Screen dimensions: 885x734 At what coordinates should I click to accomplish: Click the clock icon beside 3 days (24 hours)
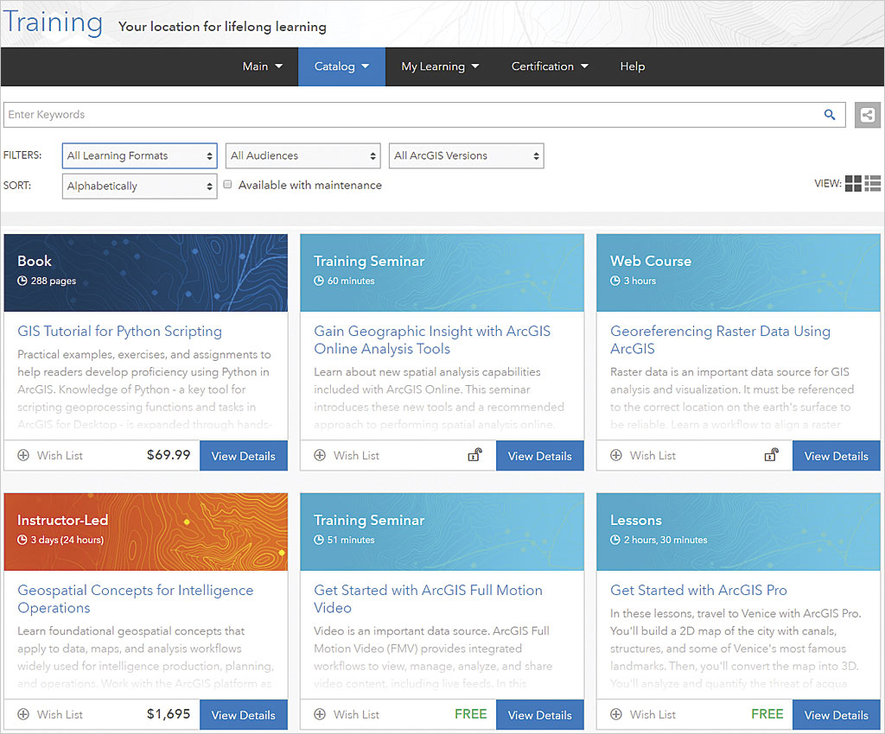(x=22, y=540)
